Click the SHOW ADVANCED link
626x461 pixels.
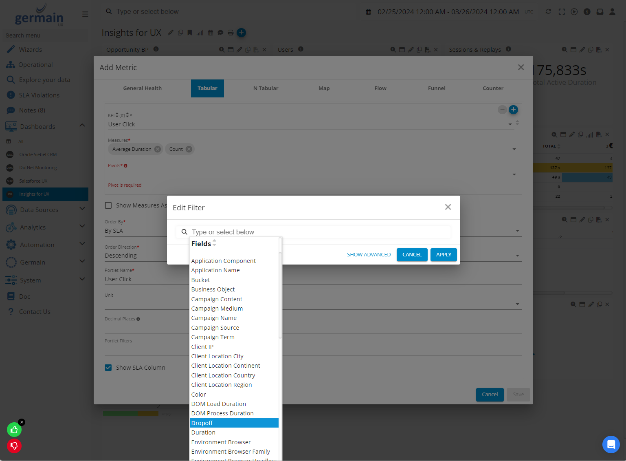tap(369, 255)
